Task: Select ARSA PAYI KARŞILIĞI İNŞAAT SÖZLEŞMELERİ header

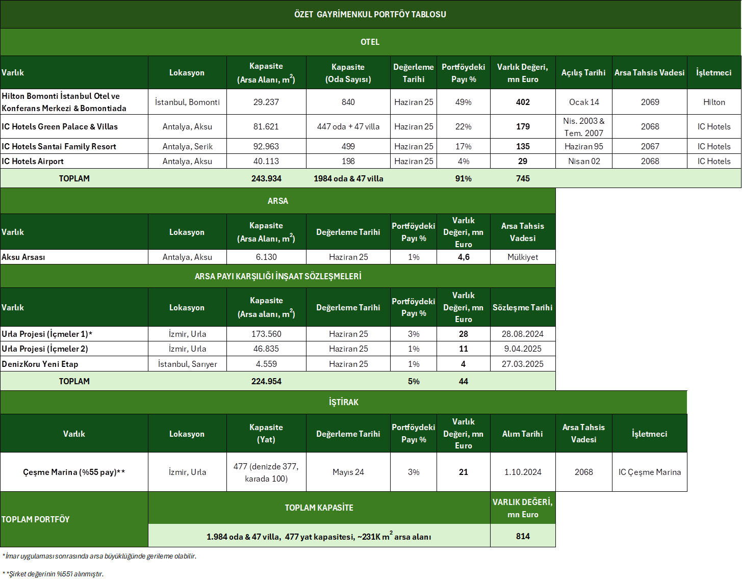Action: pyautogui.click(x=278, y=276)
